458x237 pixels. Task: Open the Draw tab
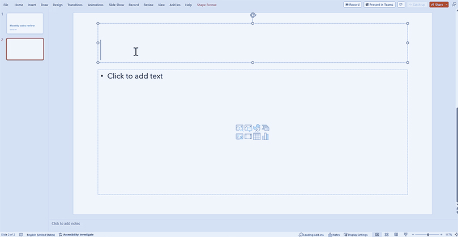pyautogui.click(x=44, y=5)
